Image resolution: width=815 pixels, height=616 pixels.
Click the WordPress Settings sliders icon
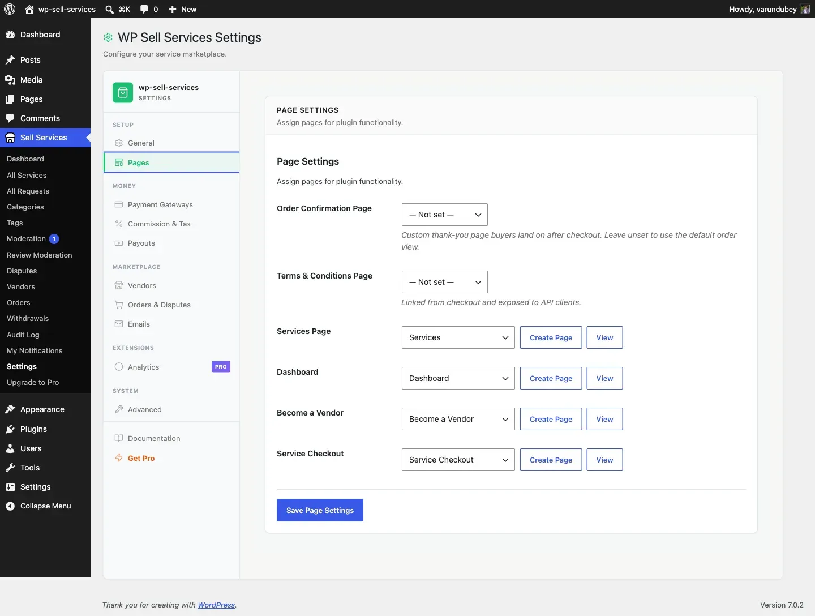10,487
